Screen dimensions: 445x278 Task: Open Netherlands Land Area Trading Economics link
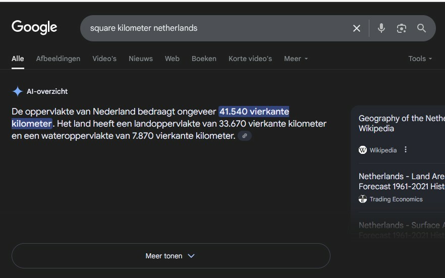(401, 181)
